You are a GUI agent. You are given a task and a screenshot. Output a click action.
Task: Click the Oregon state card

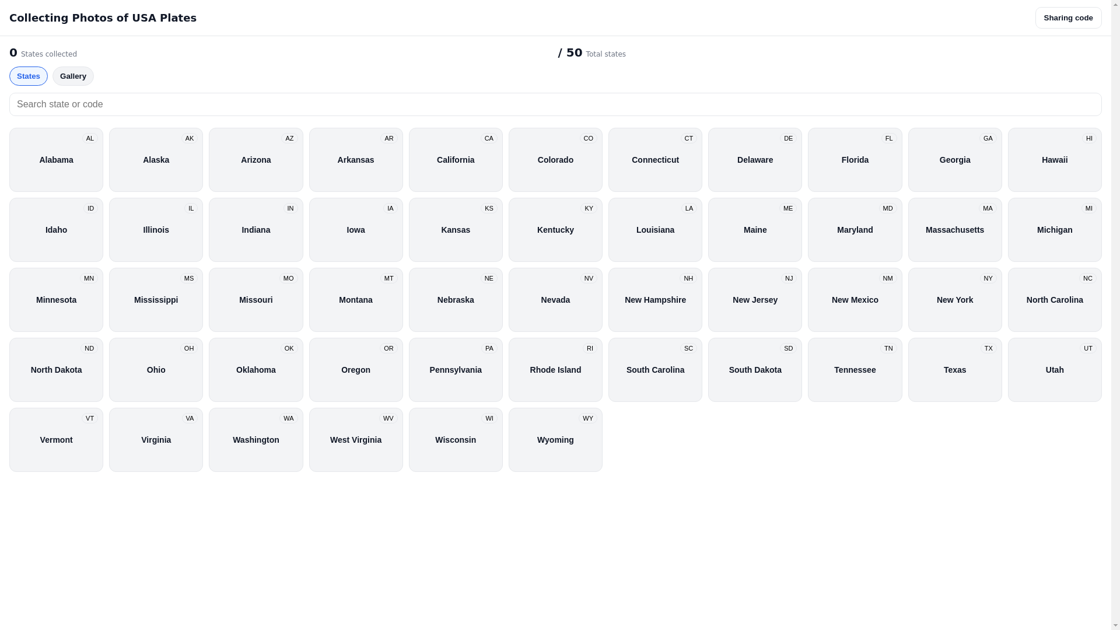click(x=356, y=370)
